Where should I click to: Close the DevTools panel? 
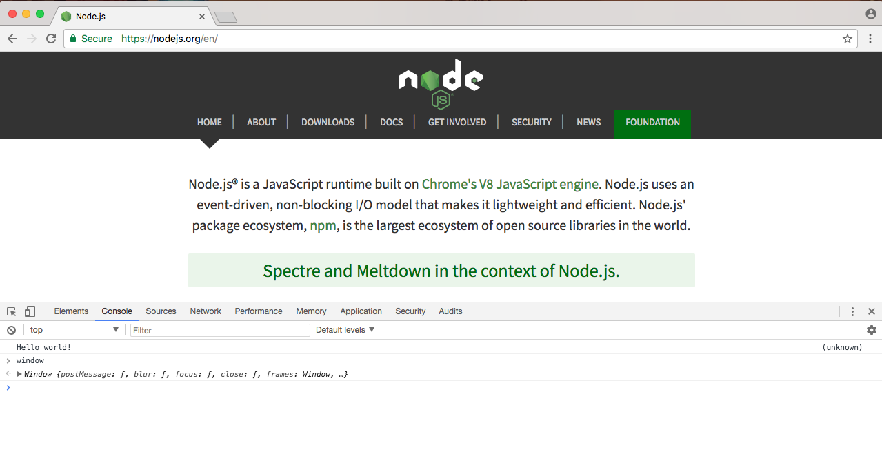872,311
